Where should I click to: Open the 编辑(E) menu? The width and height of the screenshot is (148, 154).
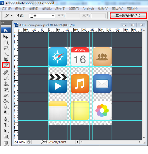[x=20, y=8]
